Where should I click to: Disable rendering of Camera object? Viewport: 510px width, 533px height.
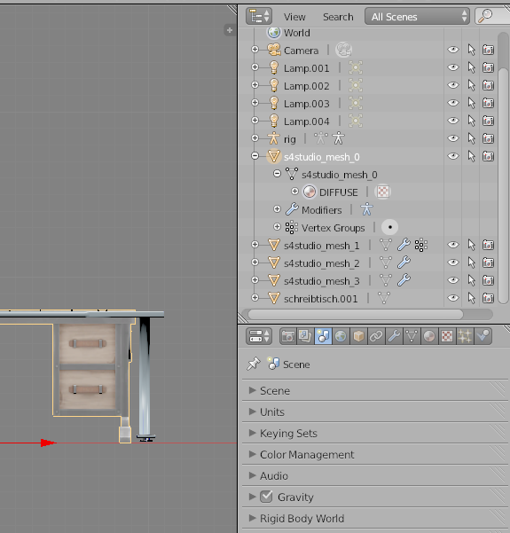[x=488, y=50]
